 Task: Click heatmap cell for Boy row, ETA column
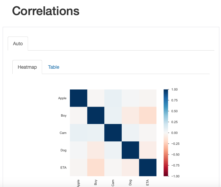147,115
